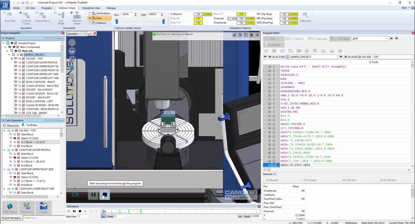The image size is (415, 224).
Task: Click first icon in Program Editor icon row
Action: tap(266, 51)
